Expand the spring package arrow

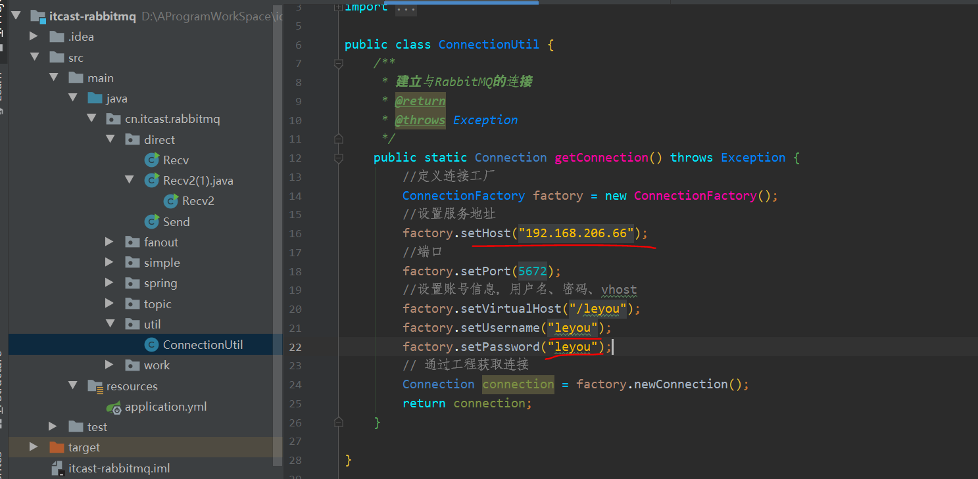tap(110, 283)
